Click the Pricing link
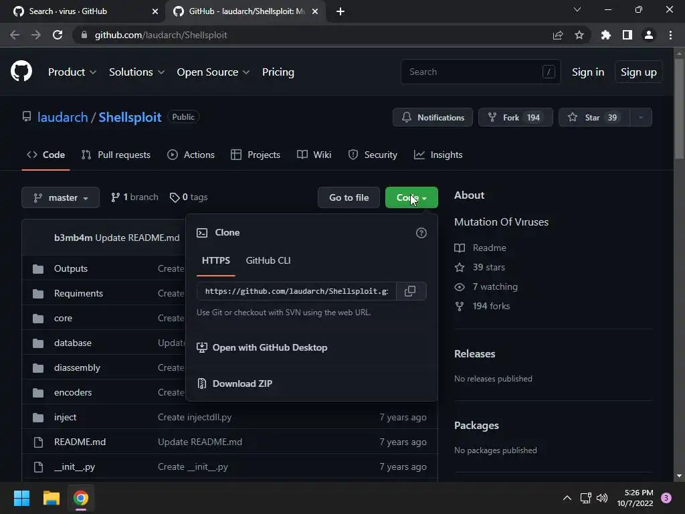685x514 pixels. tap(278, 72)
